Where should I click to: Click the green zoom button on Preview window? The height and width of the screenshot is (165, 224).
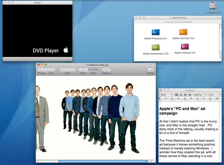pos(46,65)
